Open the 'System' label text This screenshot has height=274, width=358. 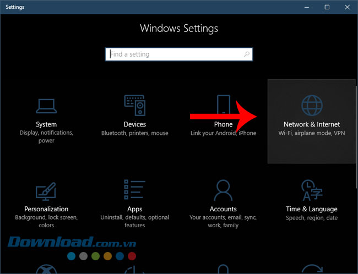pyautogui.click(x=46, y=124)
